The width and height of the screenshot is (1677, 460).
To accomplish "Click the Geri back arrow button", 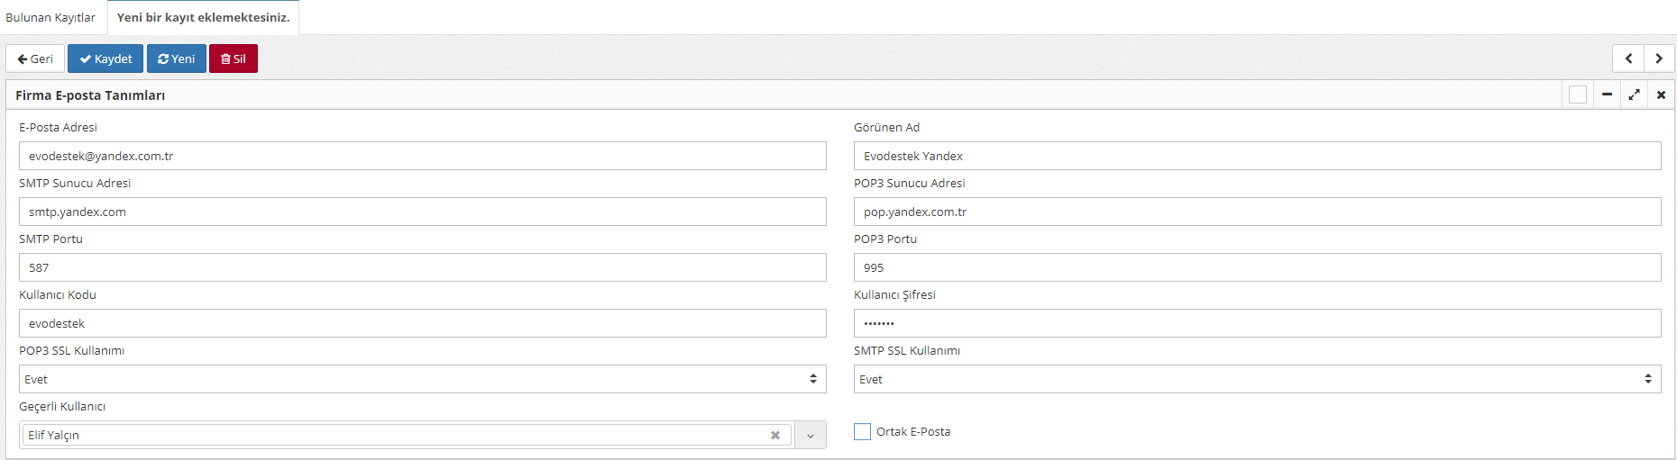I will point(35,59).
